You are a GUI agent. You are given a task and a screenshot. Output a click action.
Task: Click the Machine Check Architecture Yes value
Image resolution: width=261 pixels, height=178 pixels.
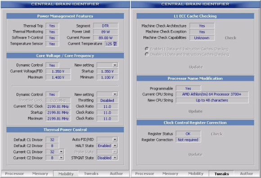pos(202,26)
